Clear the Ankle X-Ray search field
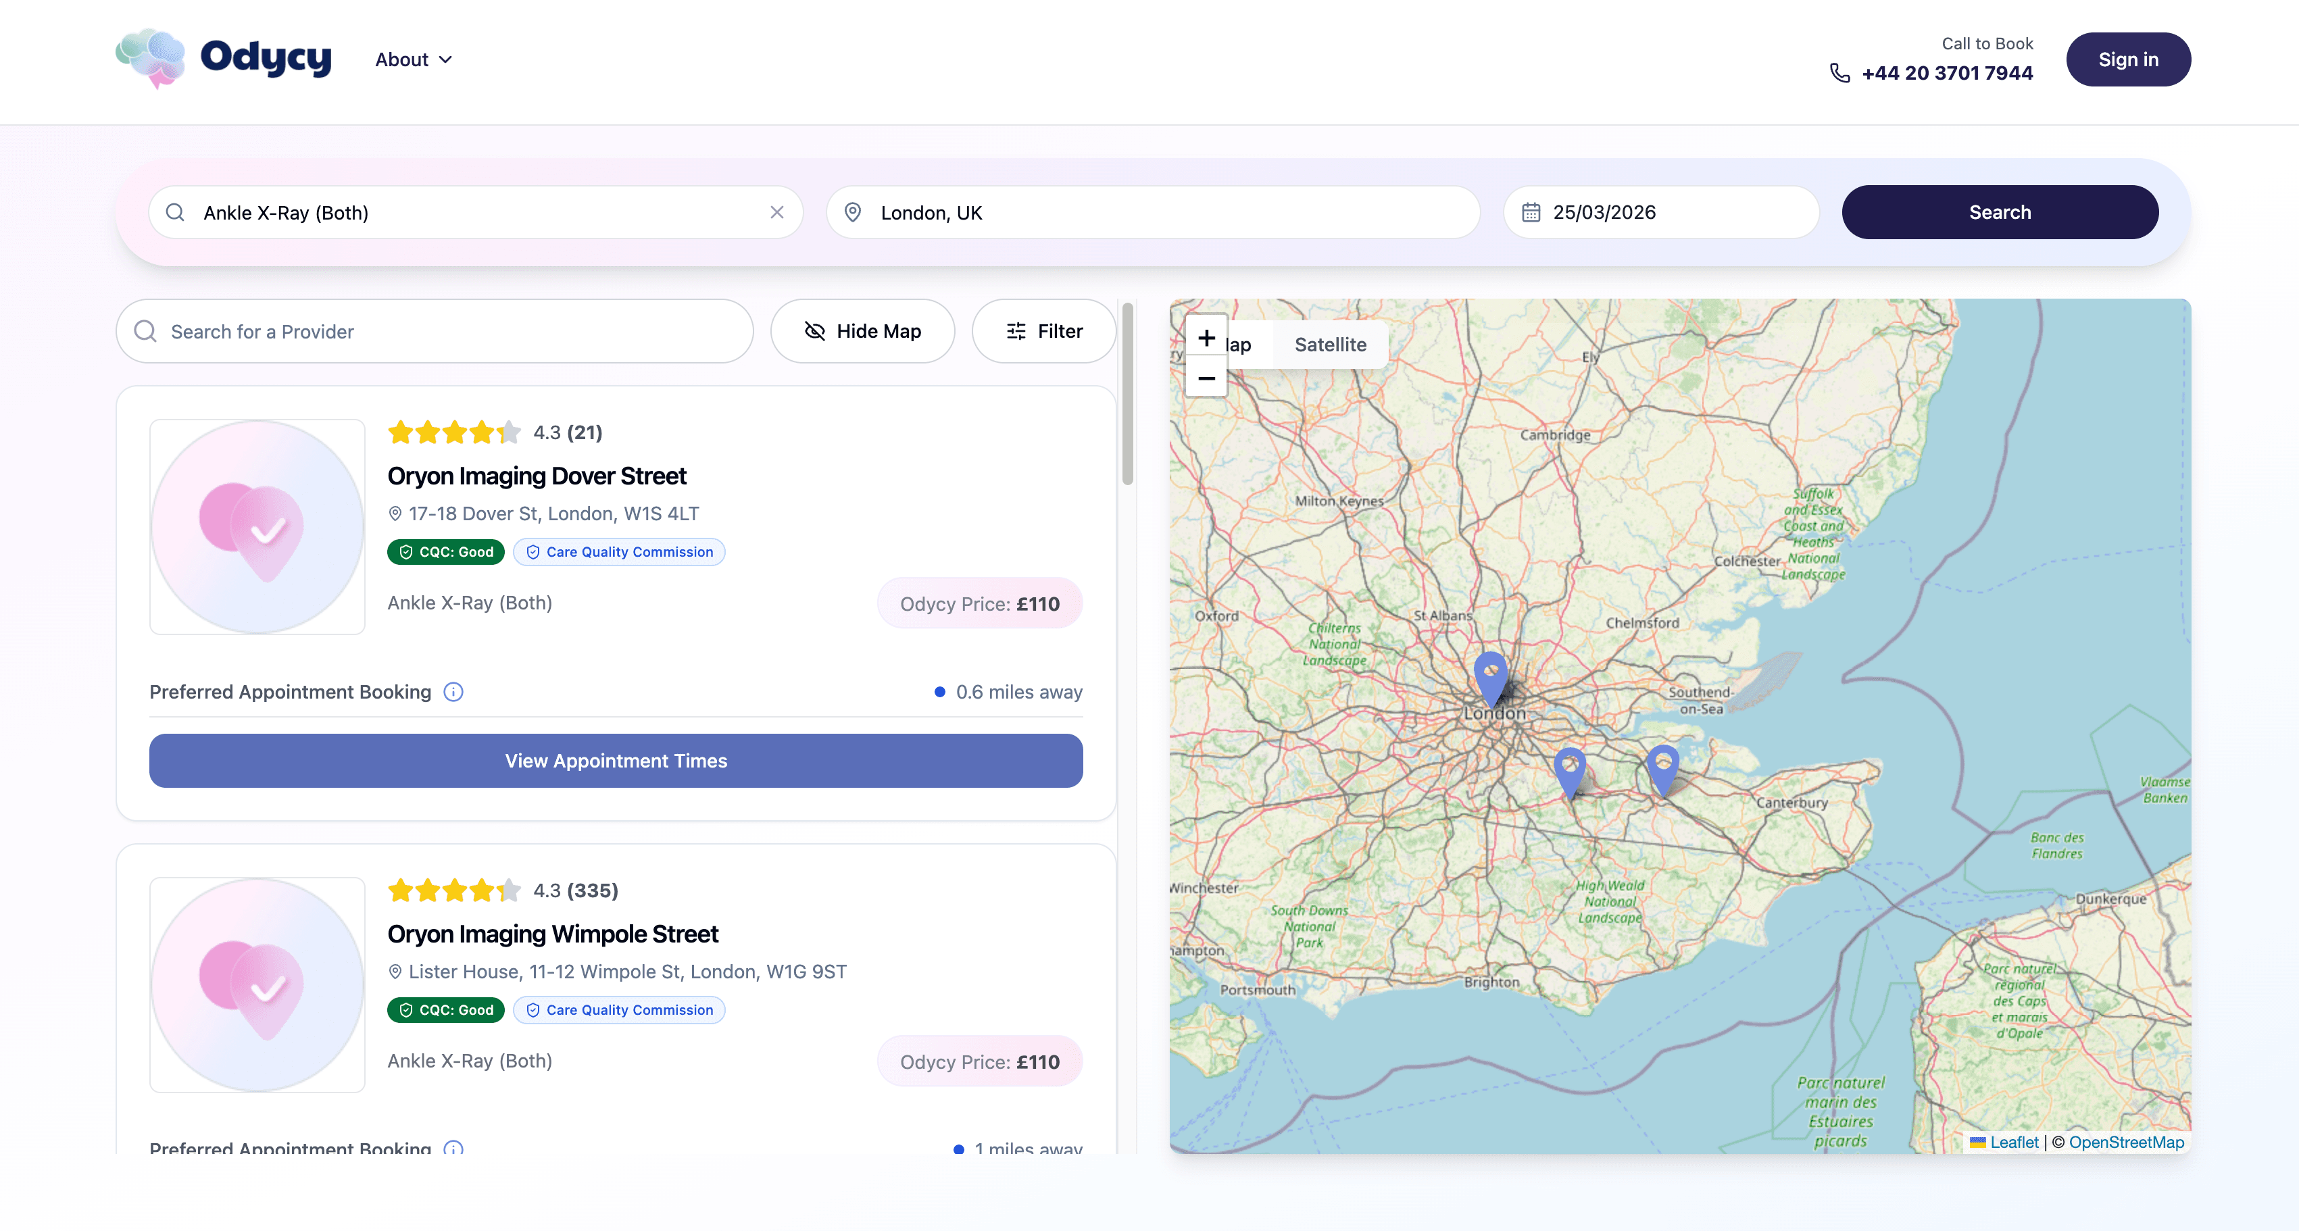Viewport: 2299px width, 1231px height. click(x=776, y=212)
